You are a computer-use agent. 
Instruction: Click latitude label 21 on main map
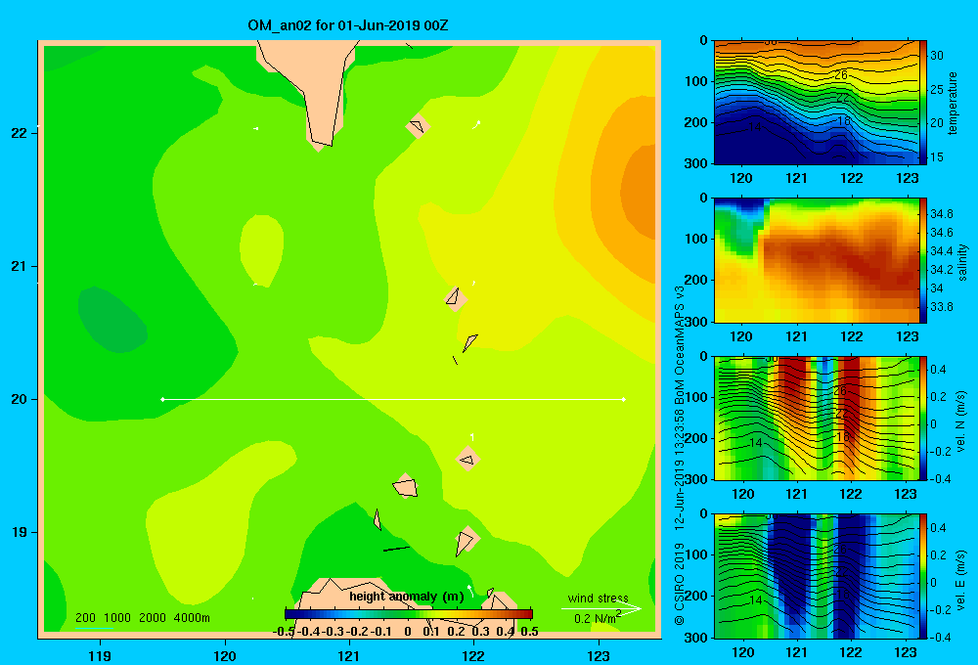click(x=19, y=266)
